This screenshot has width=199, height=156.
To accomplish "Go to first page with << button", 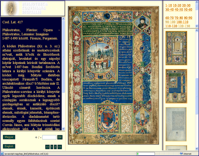I will click(x=48, y=147).
